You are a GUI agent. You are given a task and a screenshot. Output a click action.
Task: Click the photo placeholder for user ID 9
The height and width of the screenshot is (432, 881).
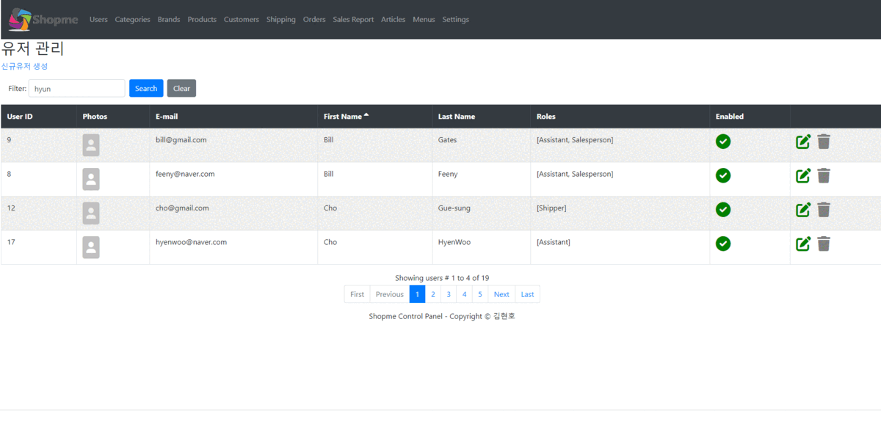coord(90,144)
